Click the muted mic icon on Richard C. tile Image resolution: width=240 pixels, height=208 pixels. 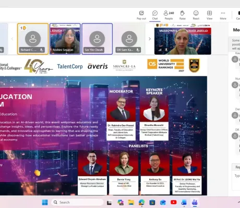pos(42,50)
